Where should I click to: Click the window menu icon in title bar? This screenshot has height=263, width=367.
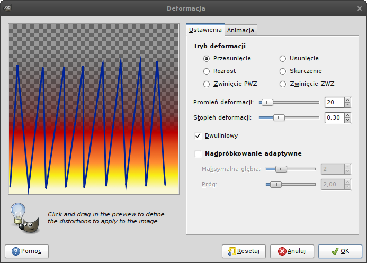(6, 8)
